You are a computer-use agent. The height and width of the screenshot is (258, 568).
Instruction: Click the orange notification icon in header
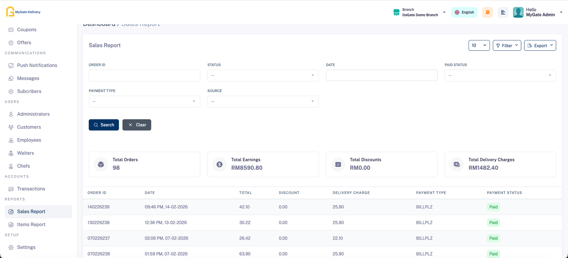pos(487,12)
